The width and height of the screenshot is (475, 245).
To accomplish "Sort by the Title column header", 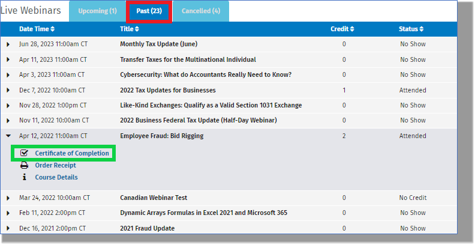I will (x=130, y=29).
